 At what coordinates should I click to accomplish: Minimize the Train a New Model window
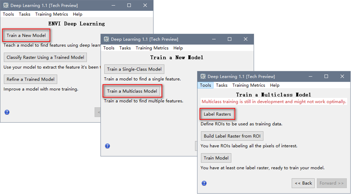pos(214,39)
